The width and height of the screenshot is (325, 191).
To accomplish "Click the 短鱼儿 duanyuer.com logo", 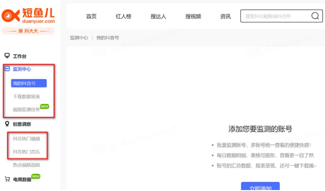I will pyautogui.click(x=28, y=15).
